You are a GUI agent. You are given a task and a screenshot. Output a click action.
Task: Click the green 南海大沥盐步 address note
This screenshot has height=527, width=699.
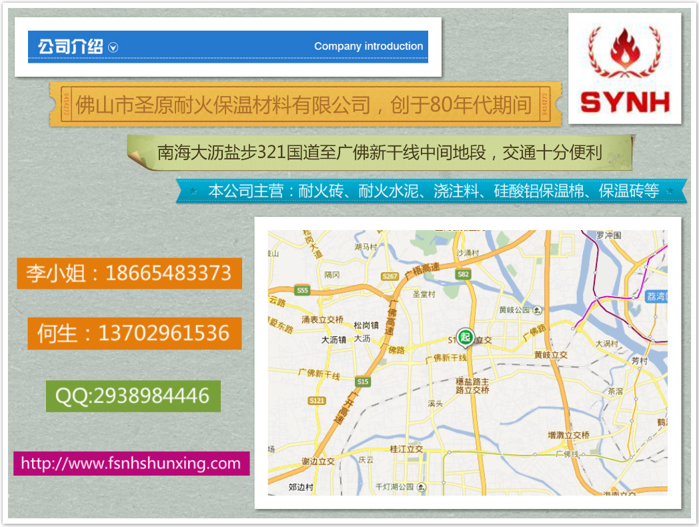(x=379, y=153)
